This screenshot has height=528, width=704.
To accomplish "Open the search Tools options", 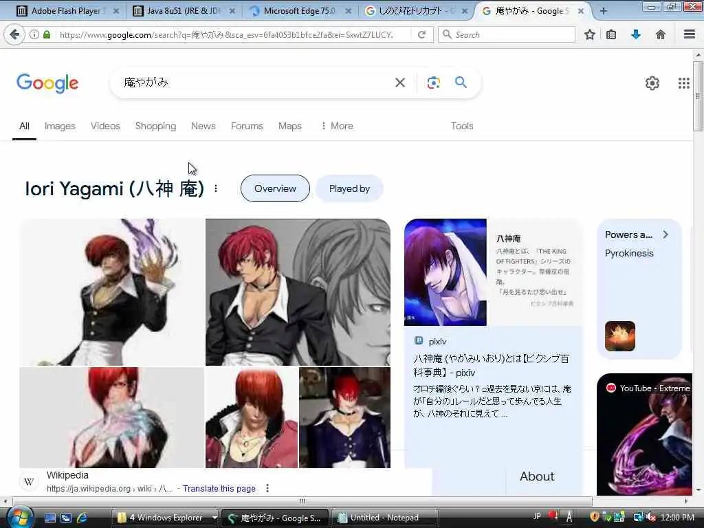I will point(462,126).
